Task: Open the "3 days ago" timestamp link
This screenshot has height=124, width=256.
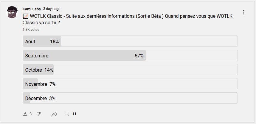Action: tap(52, 9)
